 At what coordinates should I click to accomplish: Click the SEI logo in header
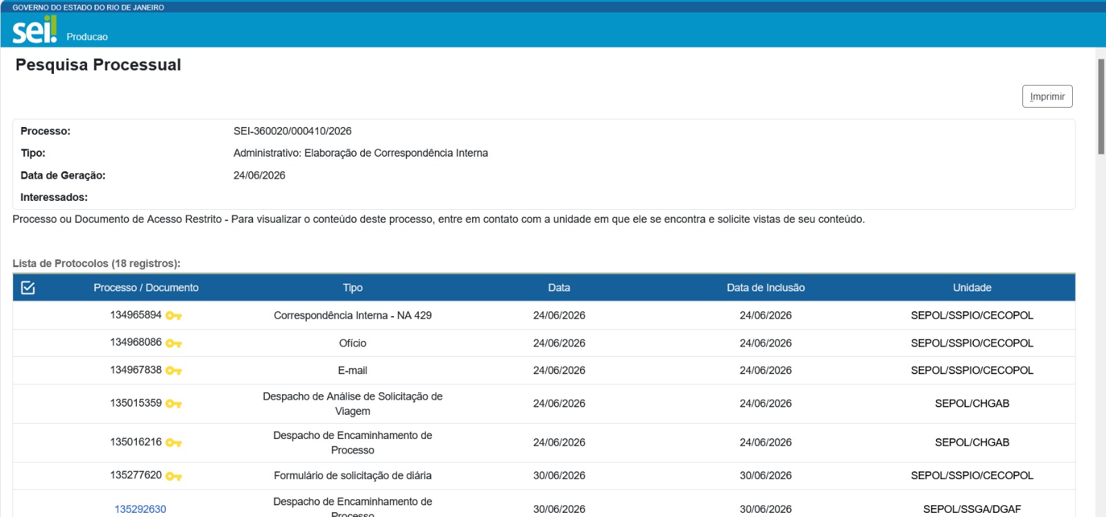point(35,30)
